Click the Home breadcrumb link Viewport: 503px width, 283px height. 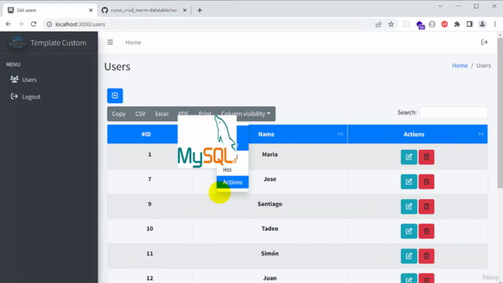click(460, 65)
